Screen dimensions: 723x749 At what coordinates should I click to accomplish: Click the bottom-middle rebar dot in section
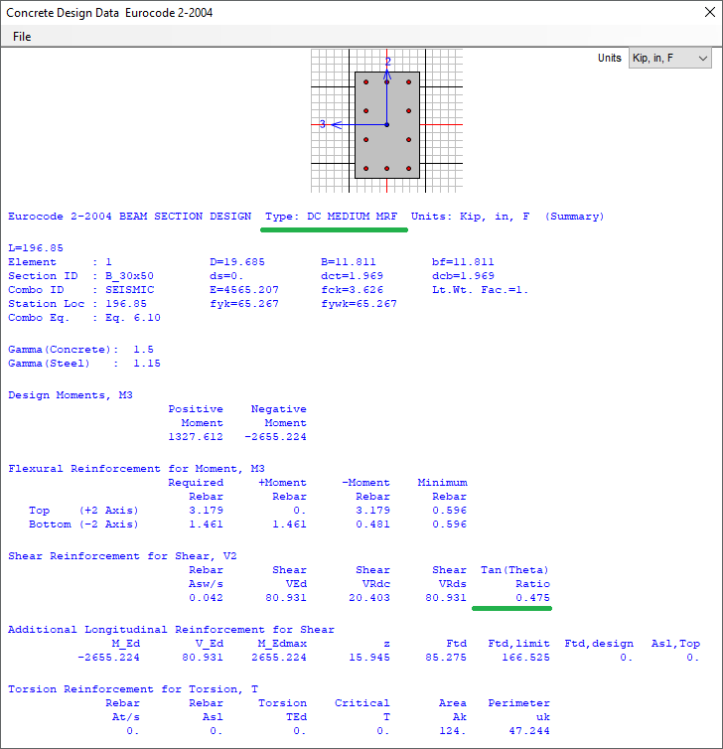pos(387,168)
